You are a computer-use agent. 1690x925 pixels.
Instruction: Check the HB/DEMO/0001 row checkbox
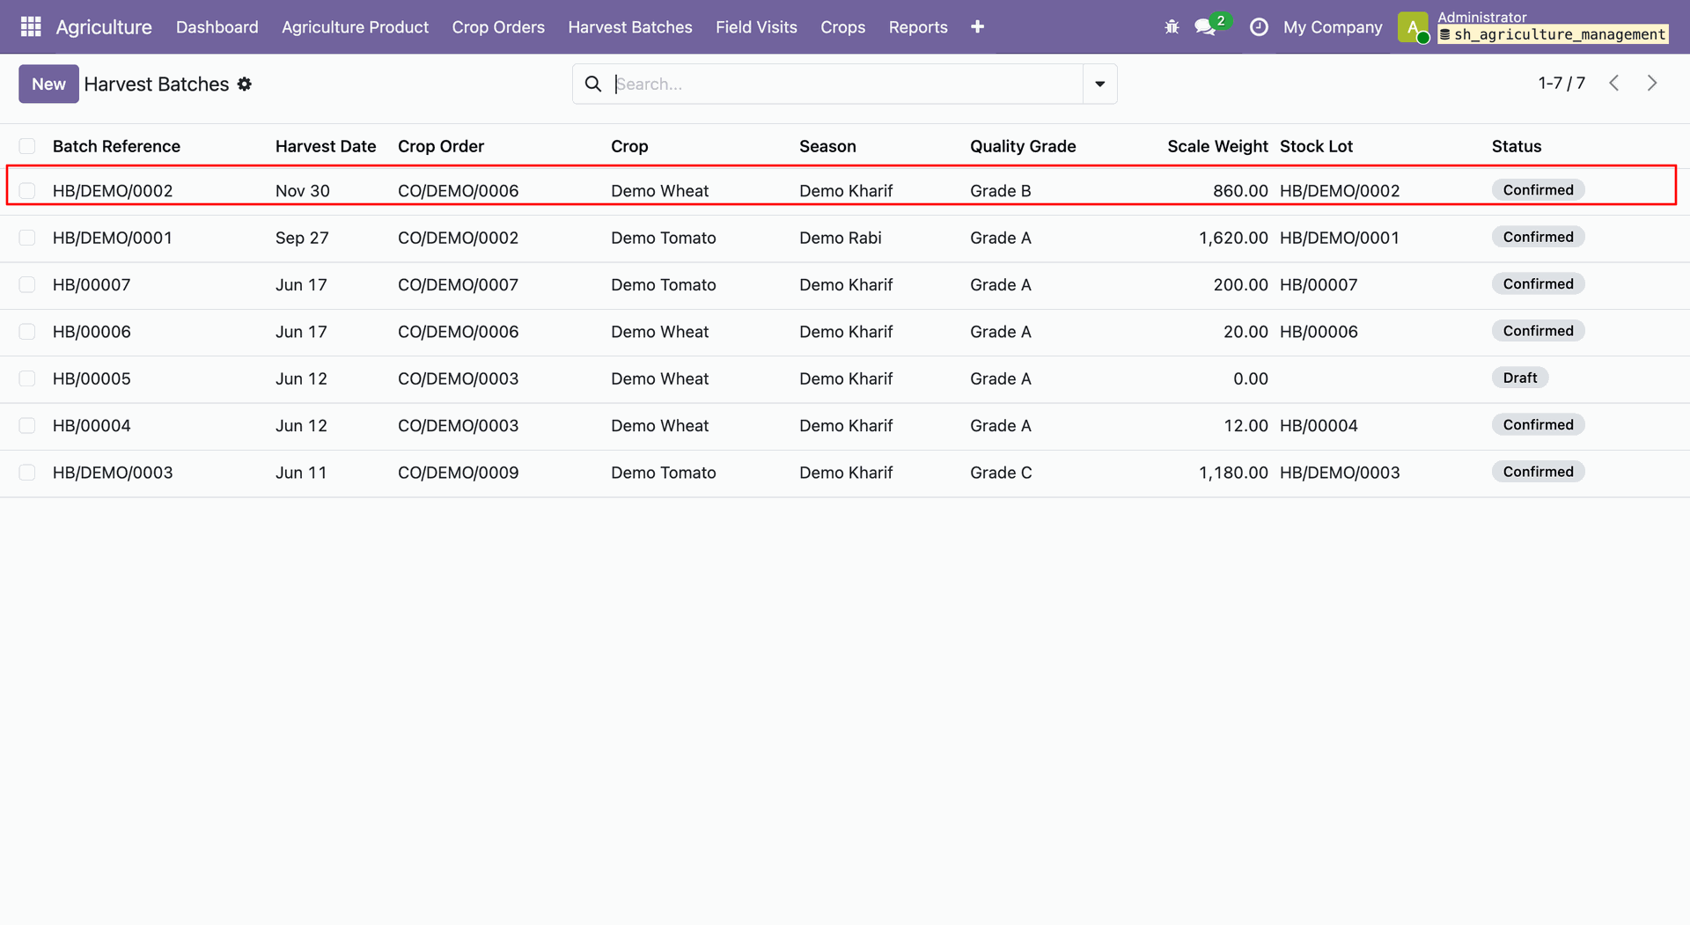coord(27,238)
